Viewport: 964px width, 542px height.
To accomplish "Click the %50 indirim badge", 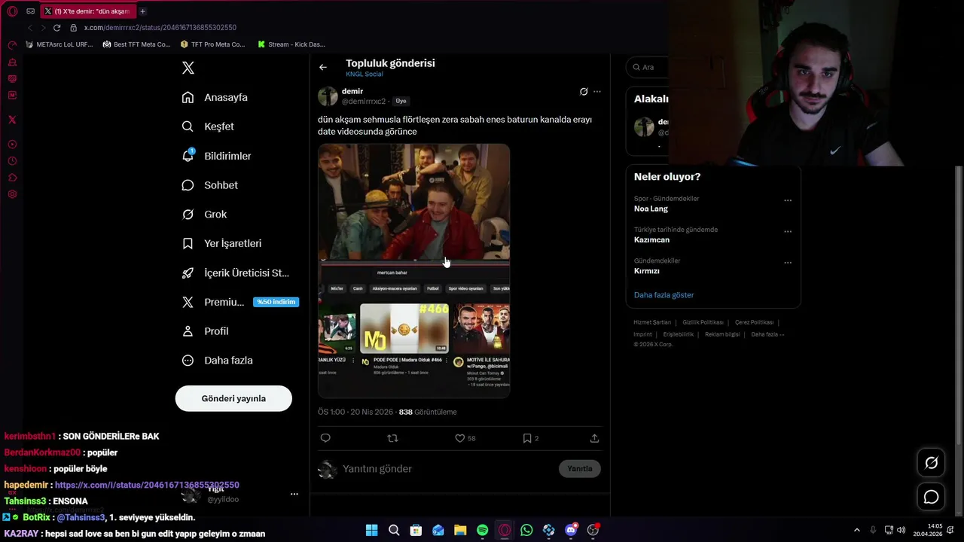I will click(276, 302).
